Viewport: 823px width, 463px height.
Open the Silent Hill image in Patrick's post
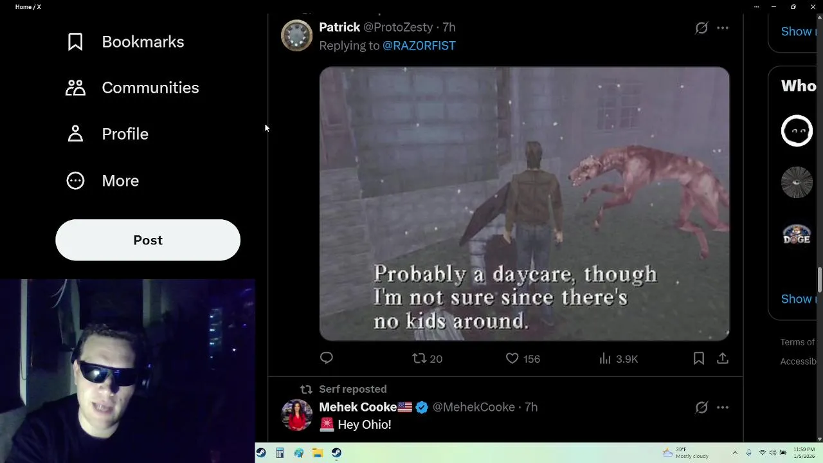point(524,203)
